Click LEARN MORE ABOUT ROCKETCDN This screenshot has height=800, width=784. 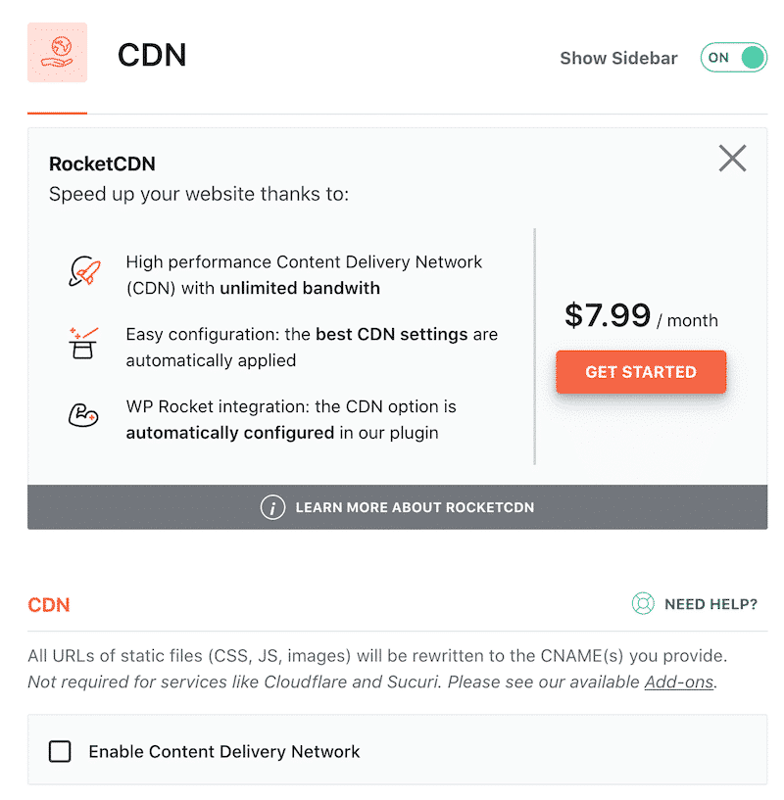(415, 507)
